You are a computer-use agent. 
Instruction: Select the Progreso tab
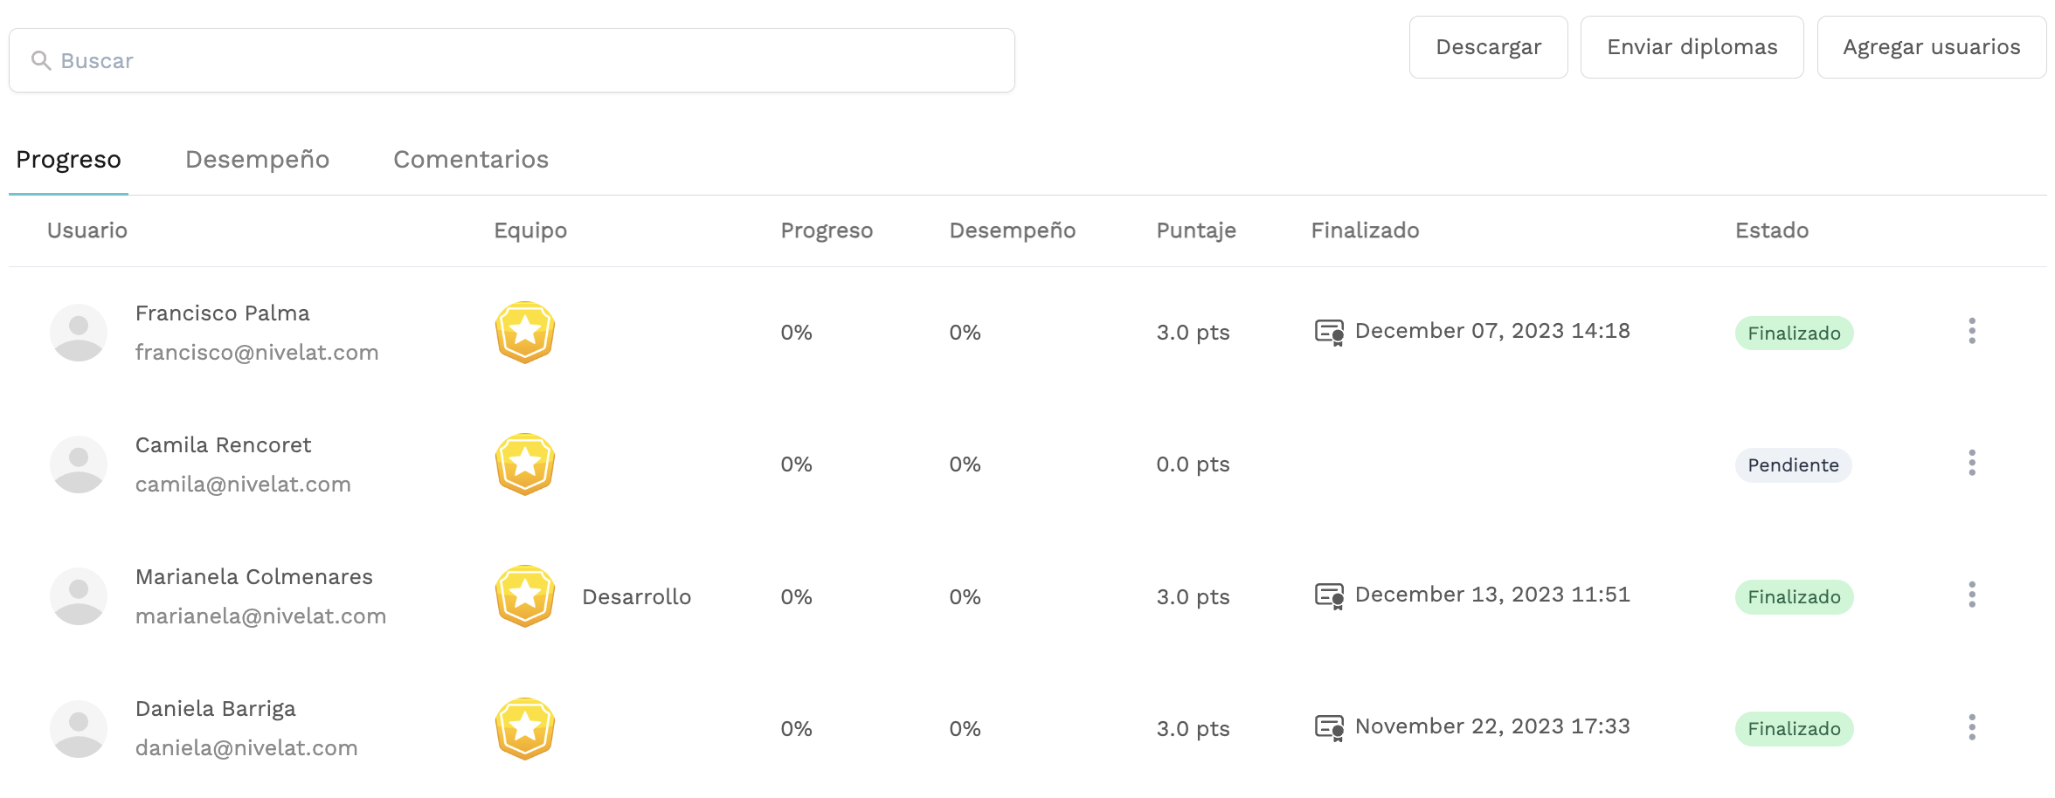pyautogui.click(x=68, y=160)
